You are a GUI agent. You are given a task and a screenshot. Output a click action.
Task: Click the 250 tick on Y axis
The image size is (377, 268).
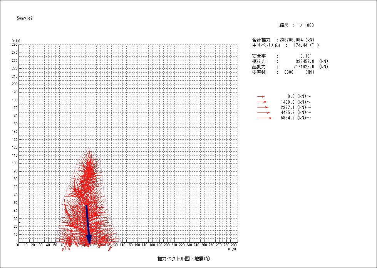(x=15, y=45)
